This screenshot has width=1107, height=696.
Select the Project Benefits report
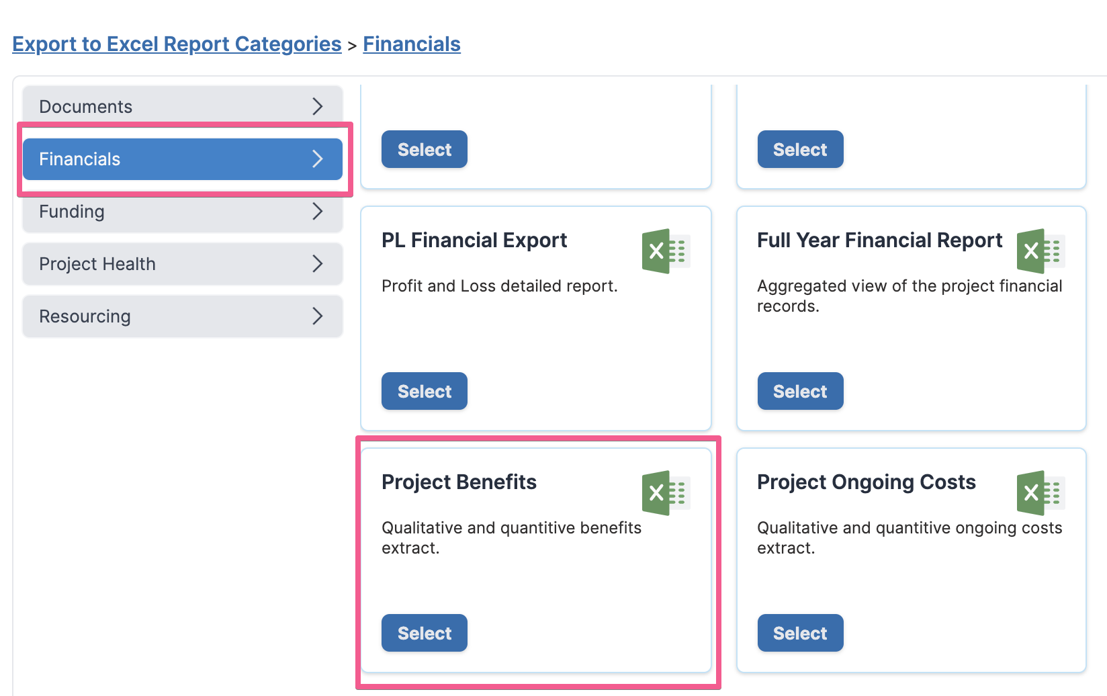click(425, 633)
